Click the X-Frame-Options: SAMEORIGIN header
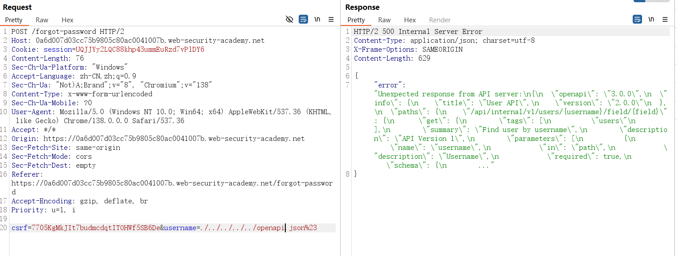Viewport: 676px width, 256px height. click(408, 50)
